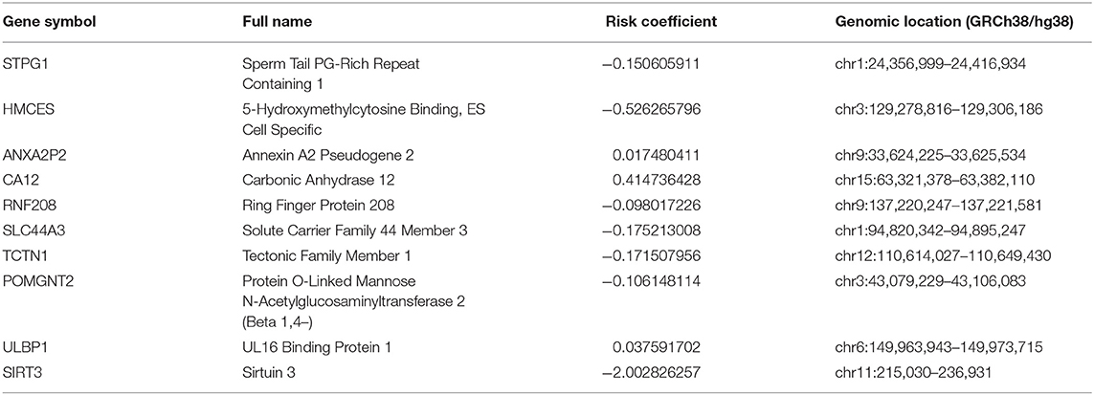Click risk coefficient value 0.414736428
This screenshot has height=395, width=1094.
point(656,181)
